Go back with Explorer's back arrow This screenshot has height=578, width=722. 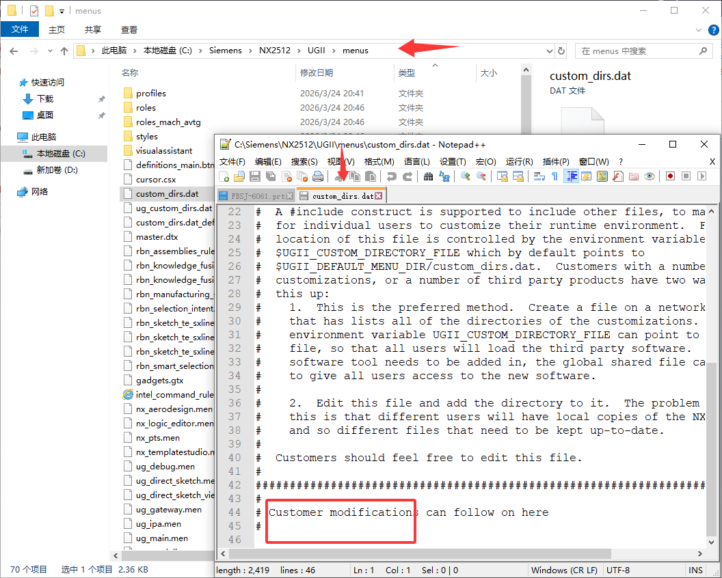[x=14, y=51]
